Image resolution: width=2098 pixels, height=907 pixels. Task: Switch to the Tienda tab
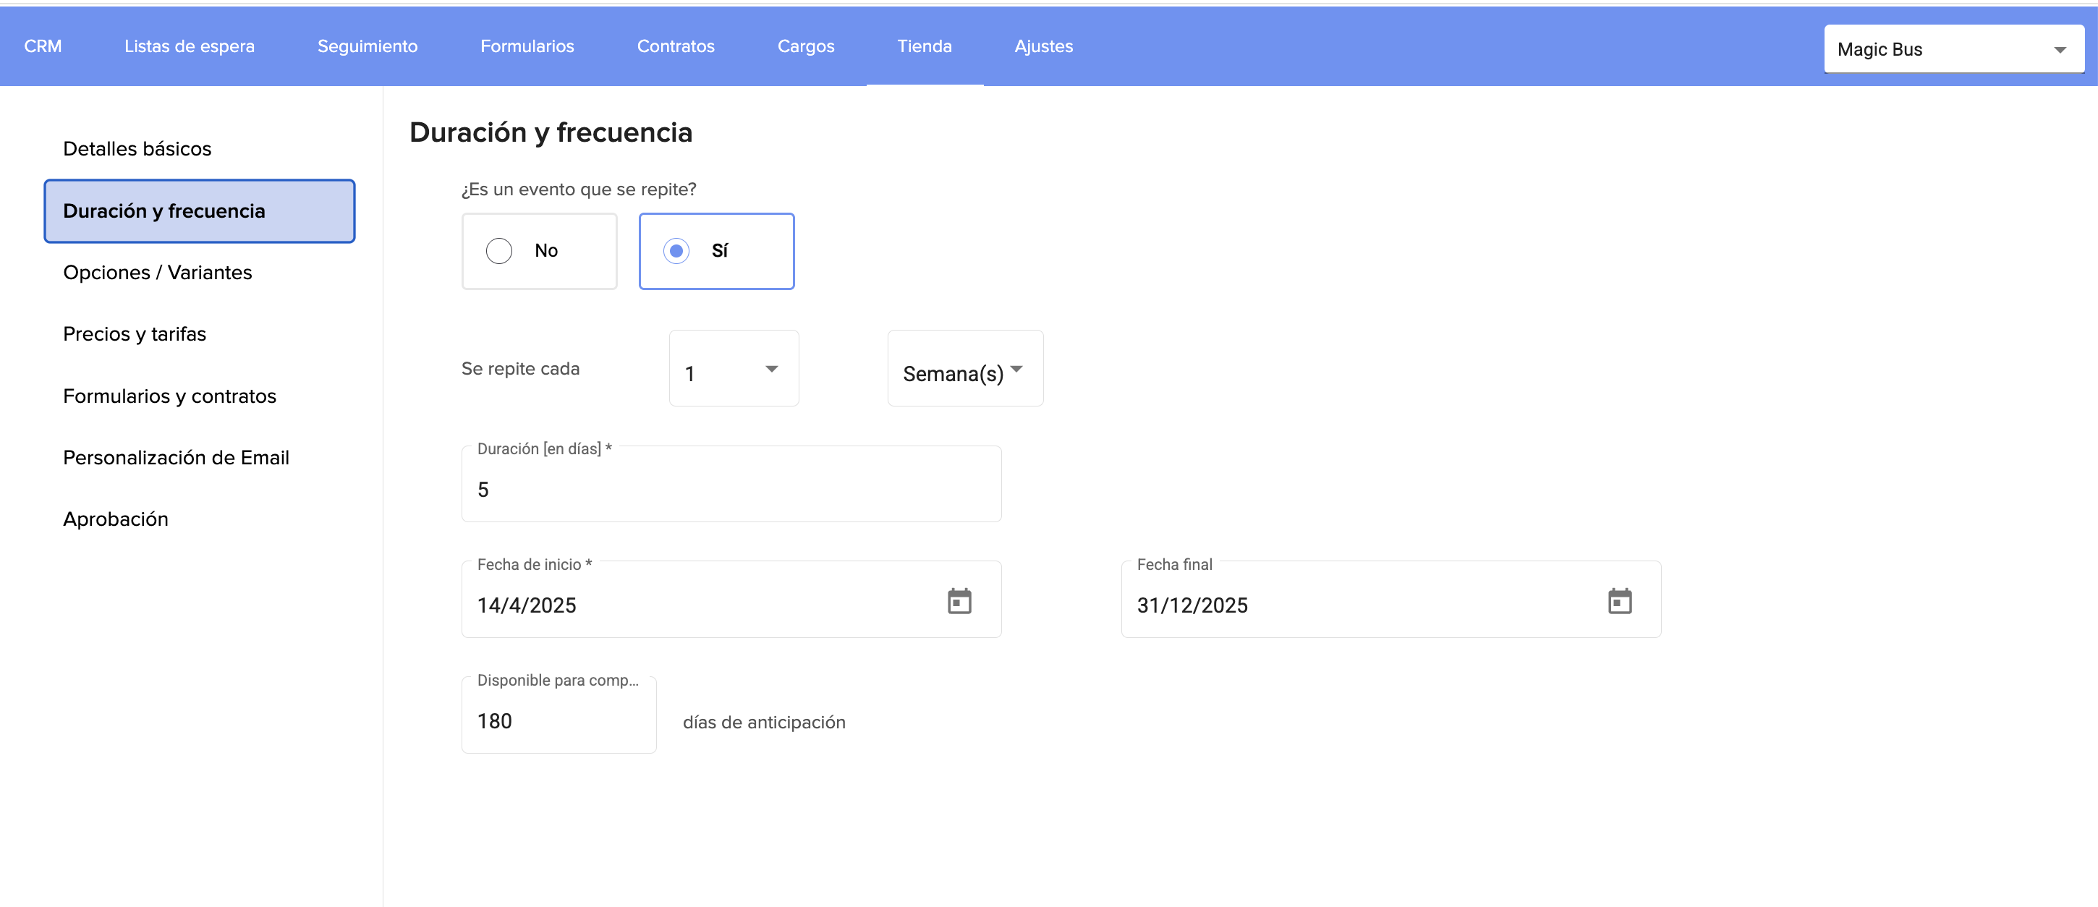click(924, 46)
